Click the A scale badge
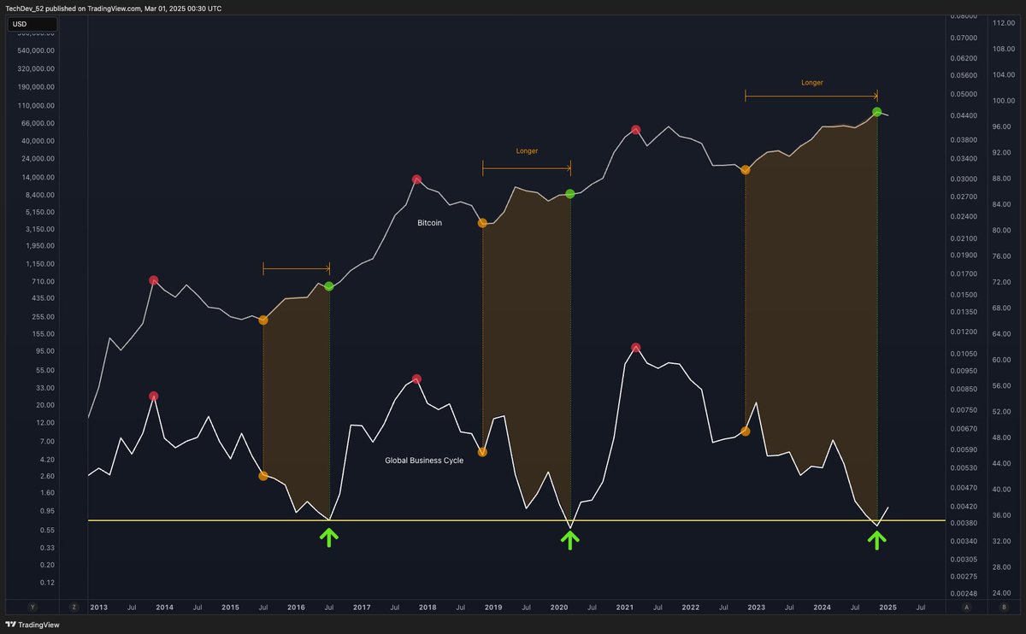Image resolution: width=1026 pixels, height=634 pixels. point(966,607)
